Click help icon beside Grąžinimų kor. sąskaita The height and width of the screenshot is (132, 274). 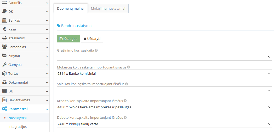96,50
